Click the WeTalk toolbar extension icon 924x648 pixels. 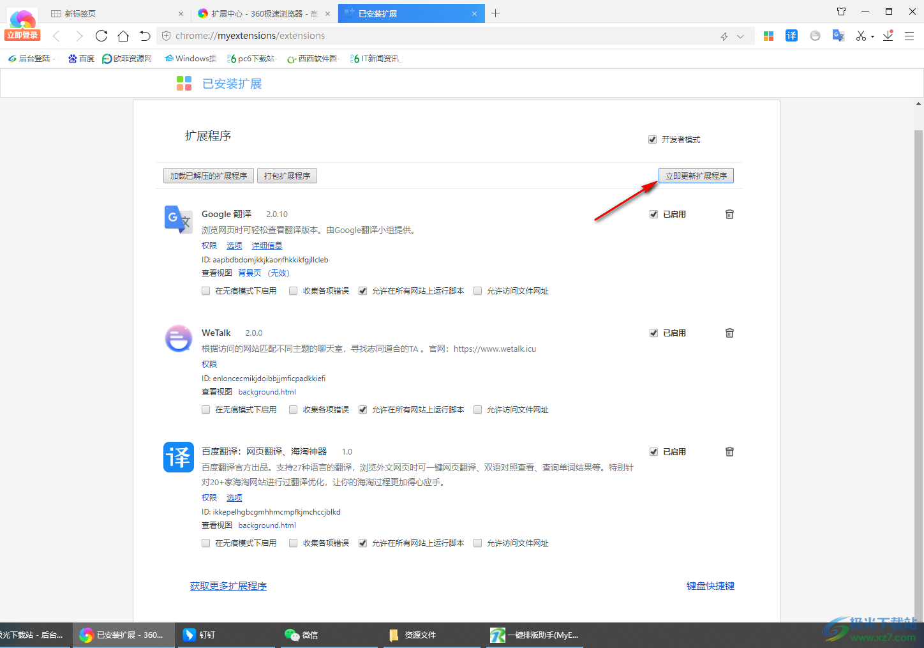pyautogui.click(x=815, y=36)
